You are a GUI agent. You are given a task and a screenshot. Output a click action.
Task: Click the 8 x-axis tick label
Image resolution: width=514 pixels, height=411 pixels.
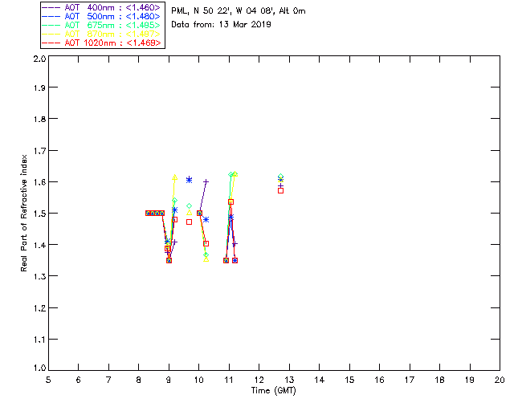tap(138, 380)
